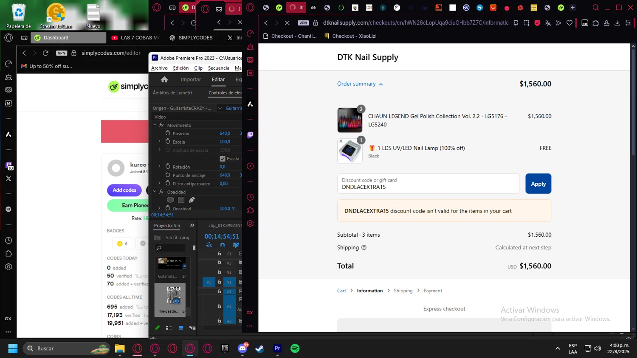Open the Easy Setup sliders icon
The width and height of the screenshot is (637, 358).
628,23
